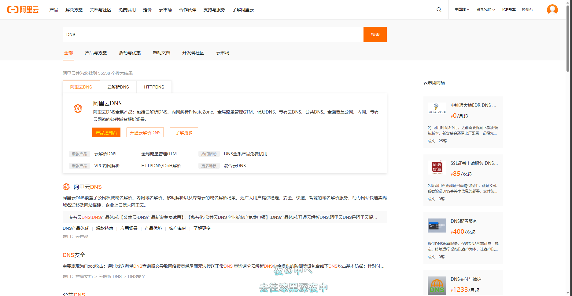Open the 合作伙伴 menu
Viewport: 572px width, 296px height.
coord(188,10)
